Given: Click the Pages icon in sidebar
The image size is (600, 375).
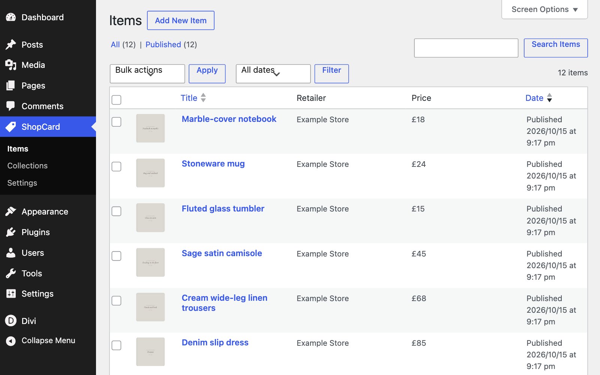Looking at the screenshot, I should click(x=11, y=85).
